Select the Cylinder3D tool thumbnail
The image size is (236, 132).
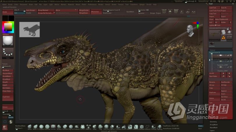pos(223,32)
